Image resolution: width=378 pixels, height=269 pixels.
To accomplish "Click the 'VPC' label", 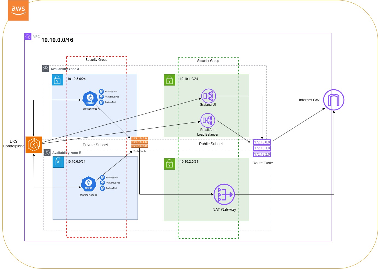I will tap(36, 36).
